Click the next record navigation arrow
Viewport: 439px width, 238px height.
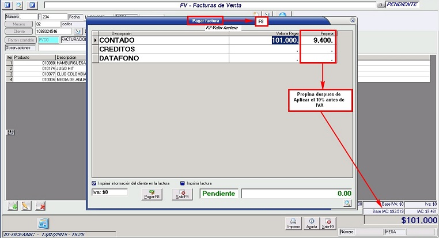click(32, 5)
